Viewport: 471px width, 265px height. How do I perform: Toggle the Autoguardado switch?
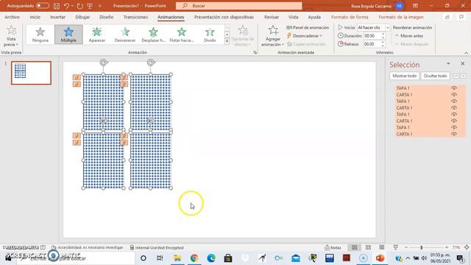point(43,6)
